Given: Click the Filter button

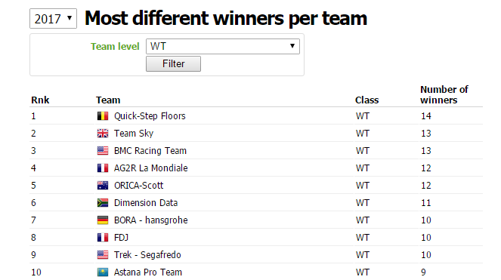Looking at the screenshot, I should (x=173, y=63).
